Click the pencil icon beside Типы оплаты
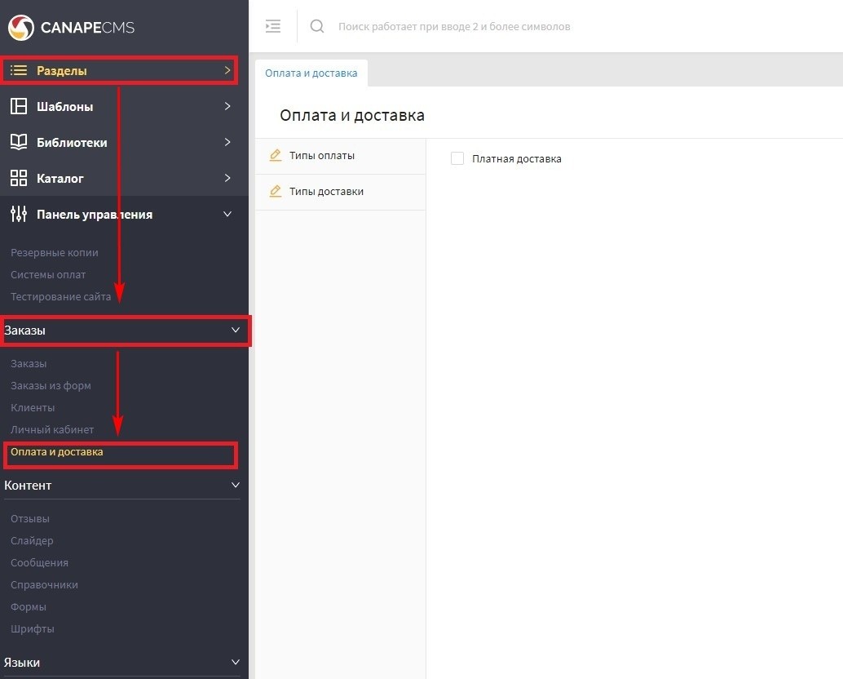843x679 pixels. (276, 156)
